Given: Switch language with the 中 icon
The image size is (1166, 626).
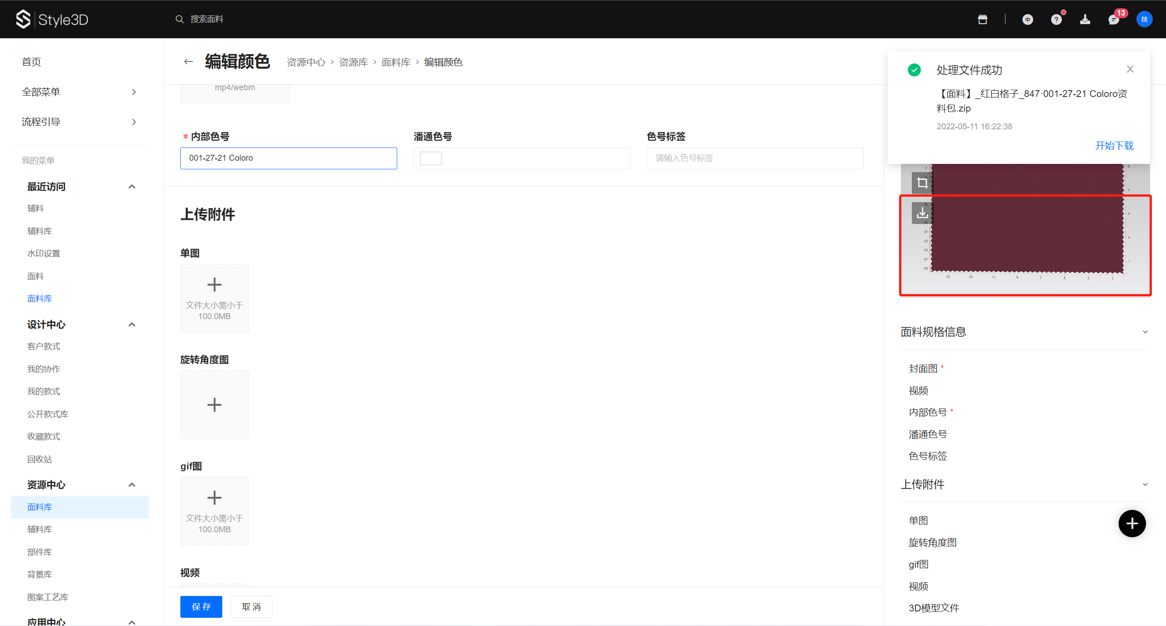Looking at the screenshot, I should pyautogui.click(x=1028, y=19).
